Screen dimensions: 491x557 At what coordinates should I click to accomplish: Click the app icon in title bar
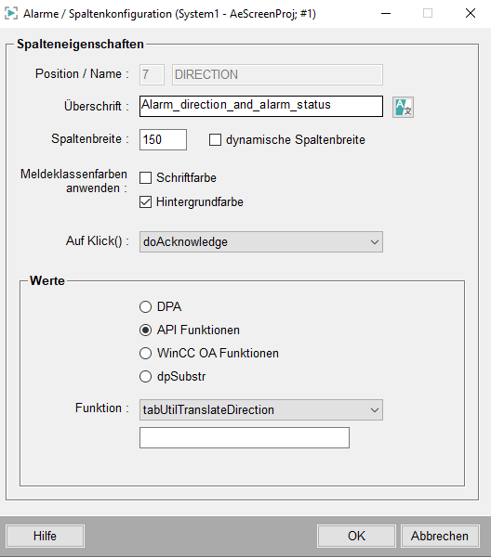pyautogui.click(x=11, y=14)
